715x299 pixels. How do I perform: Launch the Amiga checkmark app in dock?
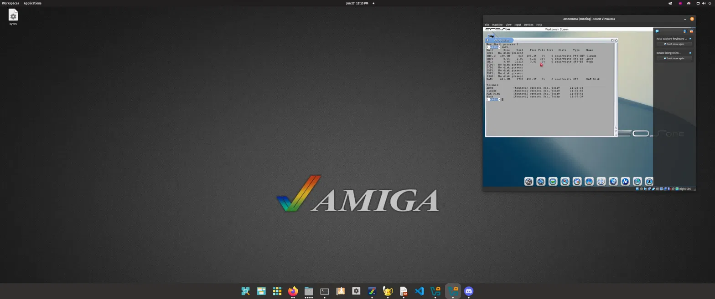[372, 291]
